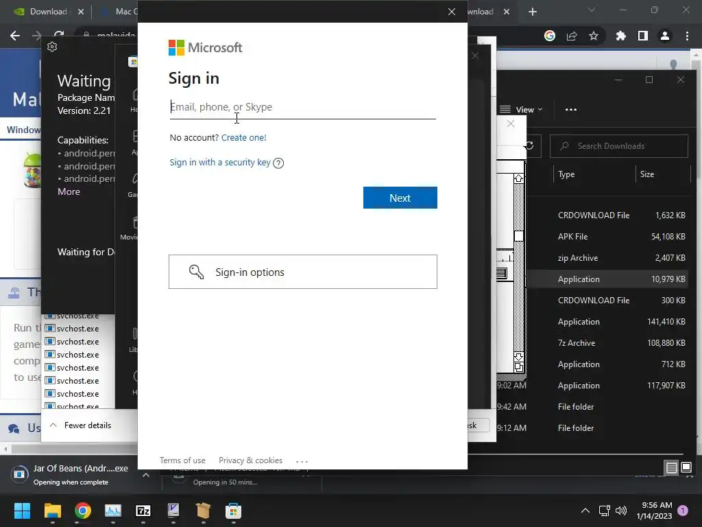Open the security key help question icon
This screenshot has height=527, width=702.
pos(278,163)
